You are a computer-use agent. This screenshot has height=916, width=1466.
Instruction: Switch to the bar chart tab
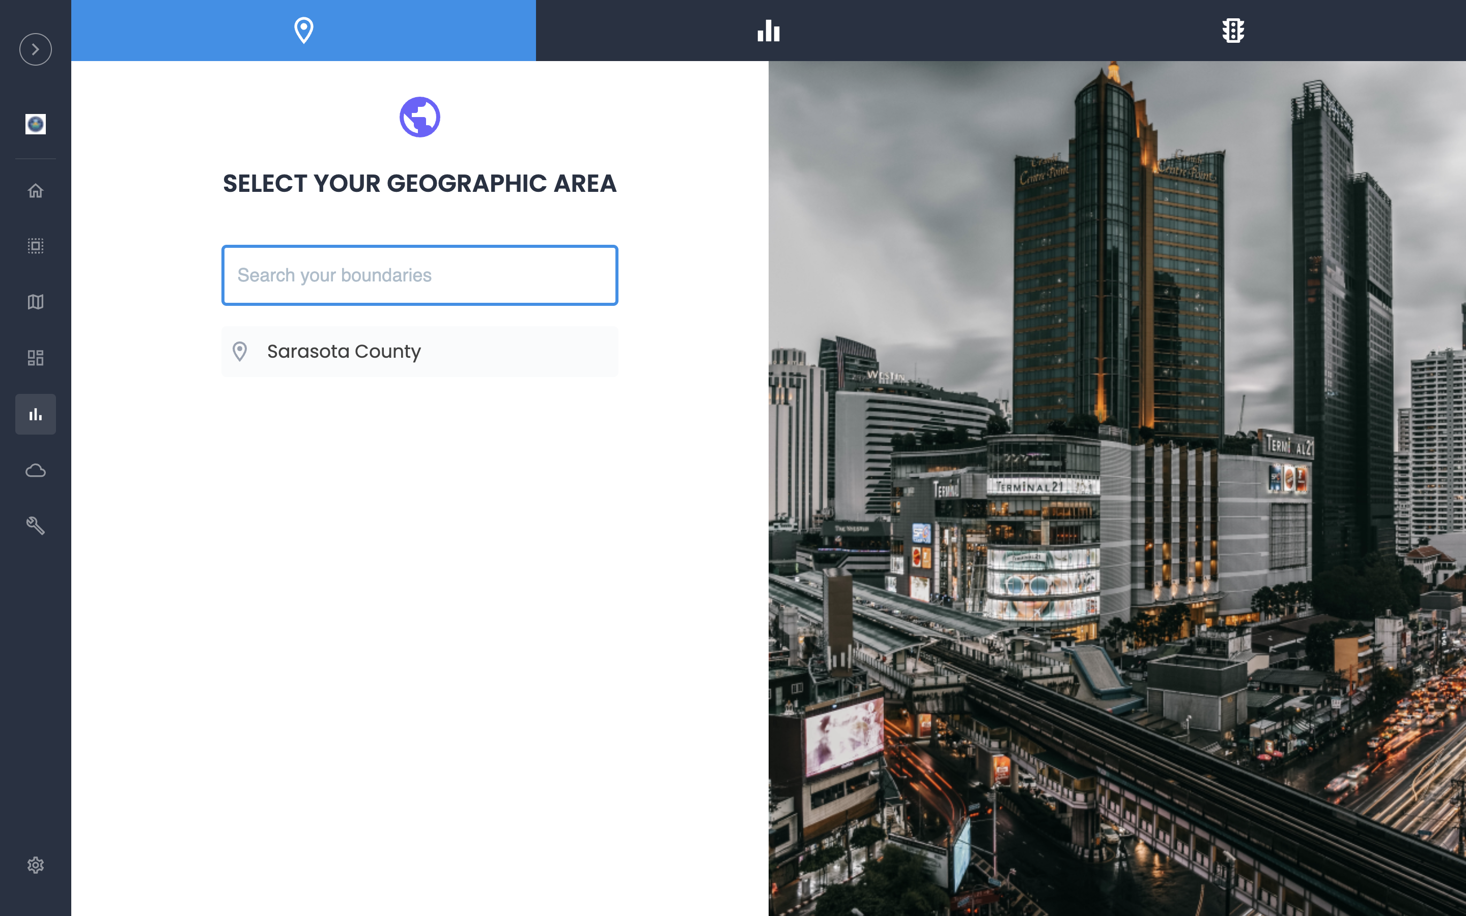coord(768,31)
